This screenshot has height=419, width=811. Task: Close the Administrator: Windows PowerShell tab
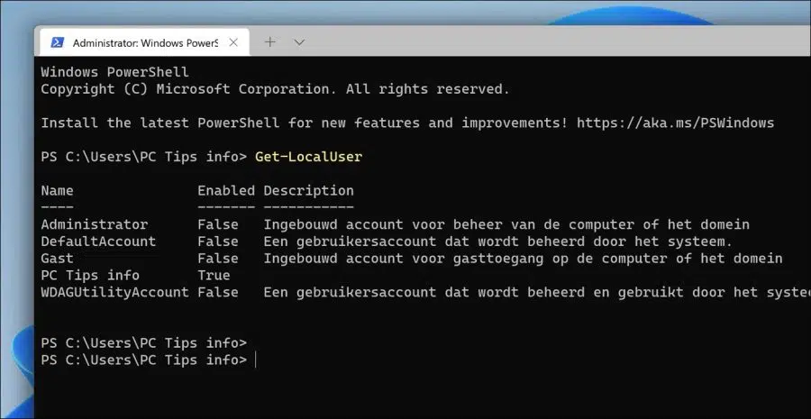tap(233, 42)
